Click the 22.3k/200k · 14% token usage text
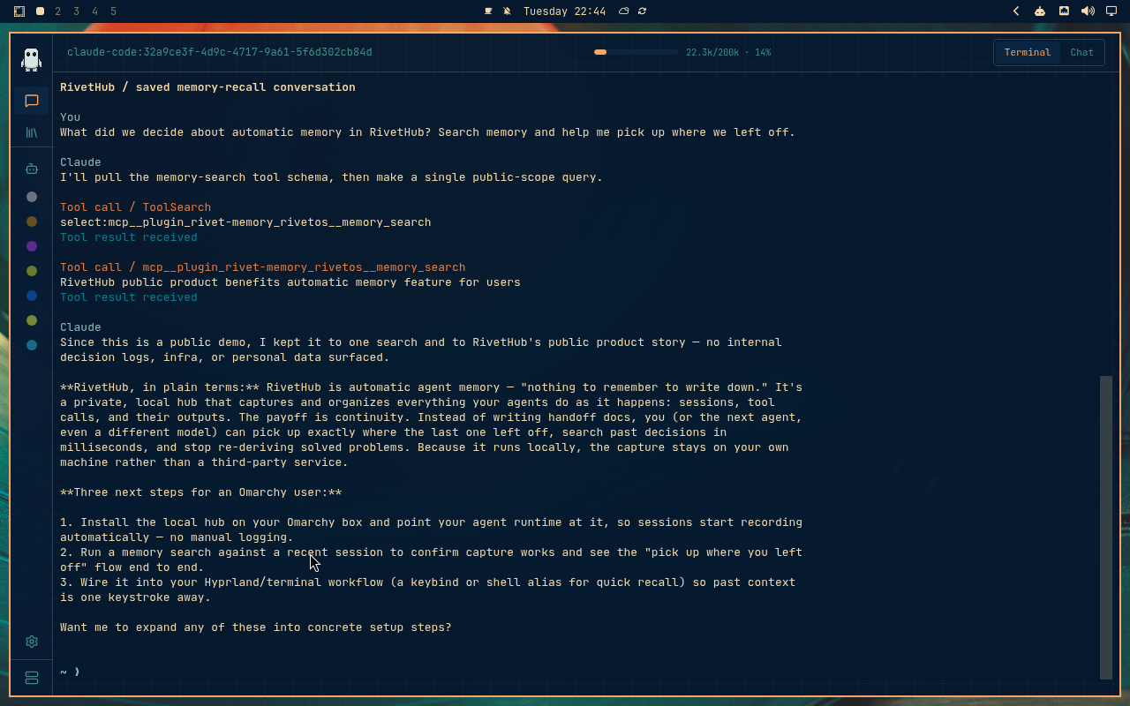The image size is (1130, 706). point(728,52)
